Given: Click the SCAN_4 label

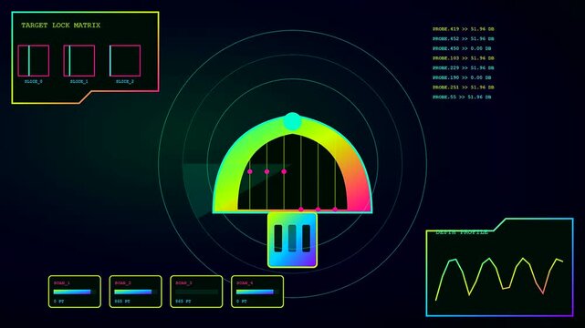Looking at the screenshot, I should coord(245,283).
